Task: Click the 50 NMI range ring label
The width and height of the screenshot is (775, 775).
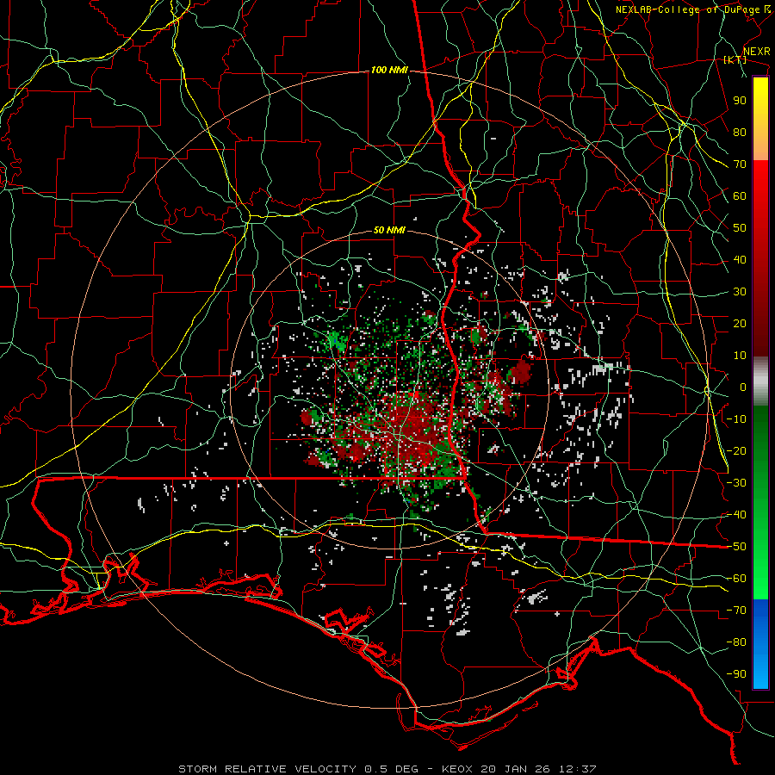Action: 389,230
